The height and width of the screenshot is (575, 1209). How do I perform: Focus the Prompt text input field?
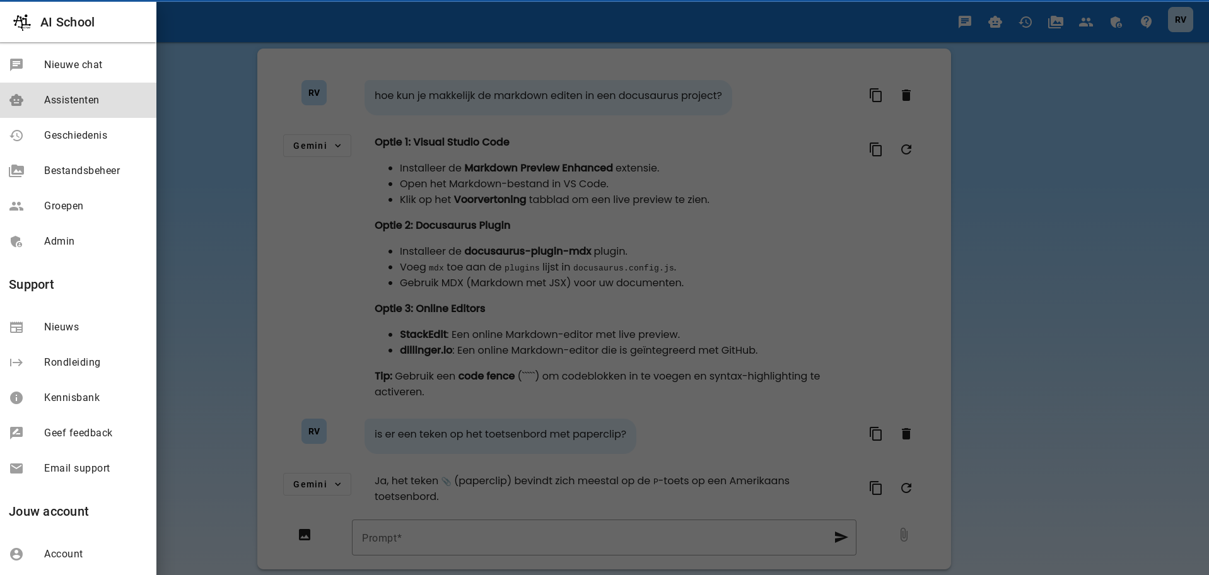pos(593,538)
